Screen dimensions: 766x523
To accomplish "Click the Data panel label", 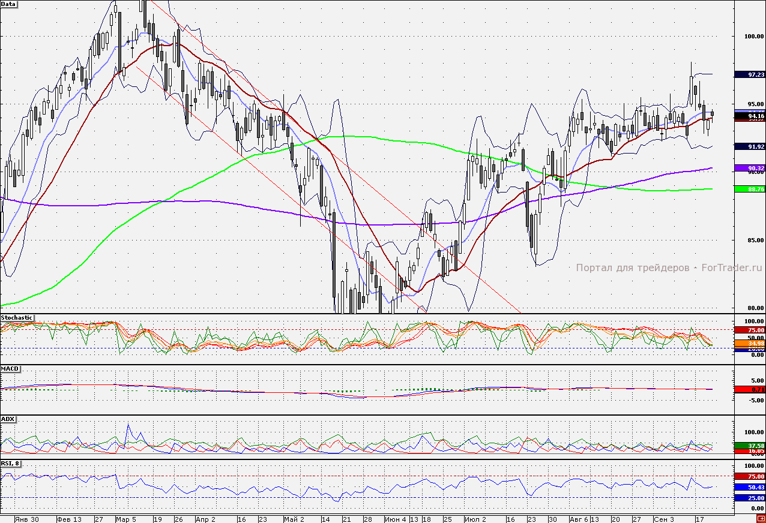I will (9, 4).
